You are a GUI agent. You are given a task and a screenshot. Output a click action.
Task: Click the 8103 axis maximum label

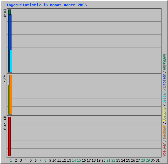tap(5, 13)
